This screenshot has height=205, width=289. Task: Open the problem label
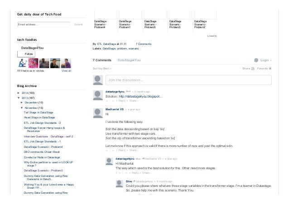point(122,49)
